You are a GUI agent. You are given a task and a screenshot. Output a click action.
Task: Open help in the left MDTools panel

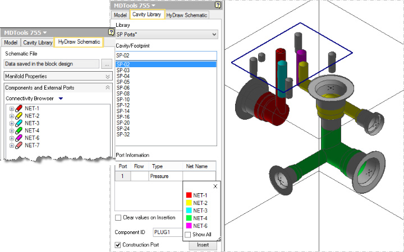(x=111, y=32)
